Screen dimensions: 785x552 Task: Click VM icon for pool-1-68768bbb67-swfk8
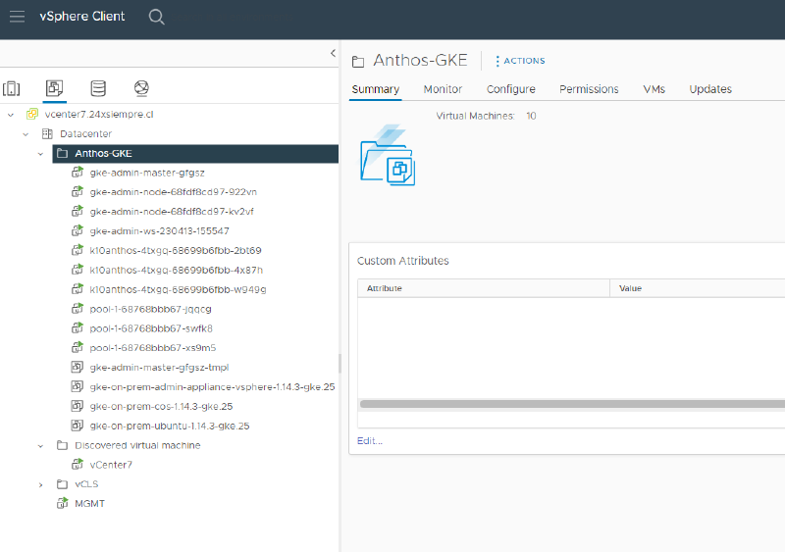78,328
